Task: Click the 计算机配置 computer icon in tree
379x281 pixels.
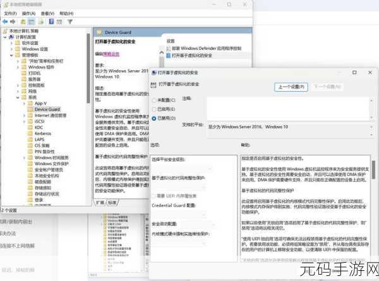Action: (x=11, y=37)
